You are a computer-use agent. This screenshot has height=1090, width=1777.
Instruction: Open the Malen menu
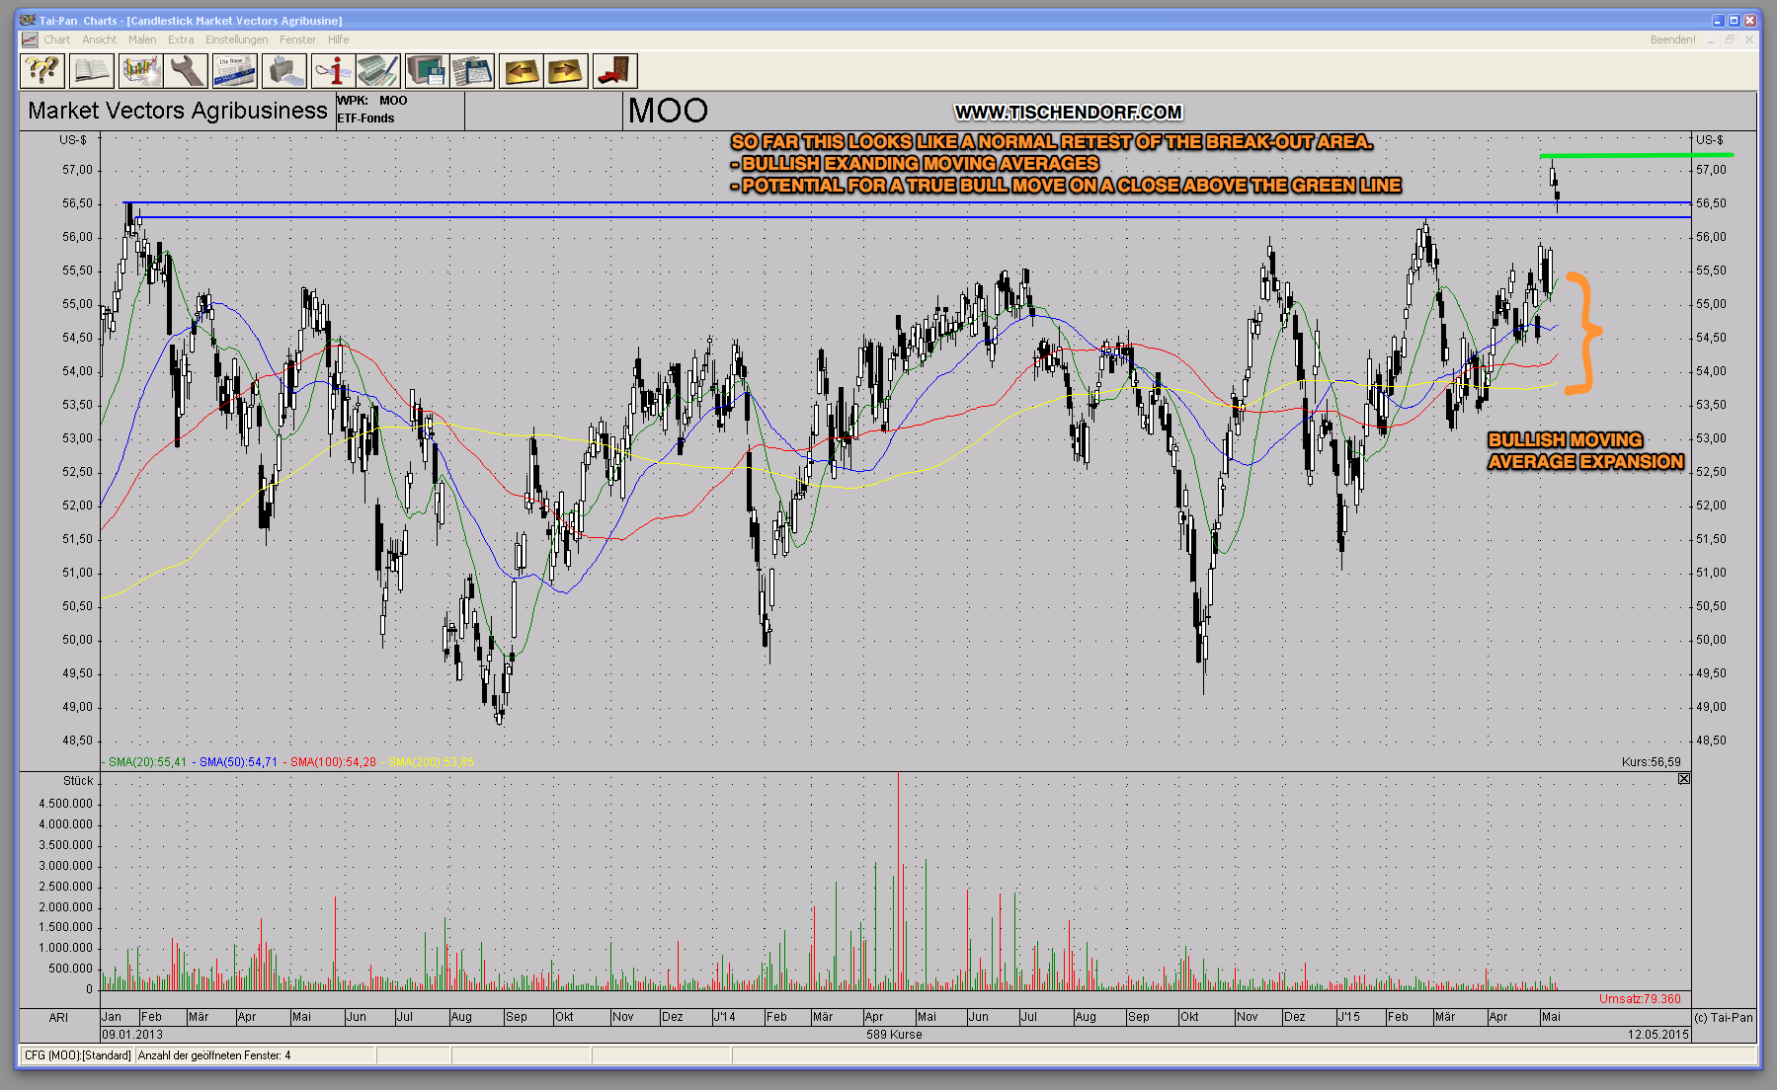[x=142, y=39]
